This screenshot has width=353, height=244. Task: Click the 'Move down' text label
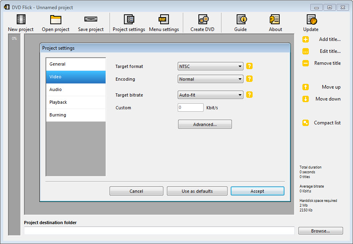[328, 99]
